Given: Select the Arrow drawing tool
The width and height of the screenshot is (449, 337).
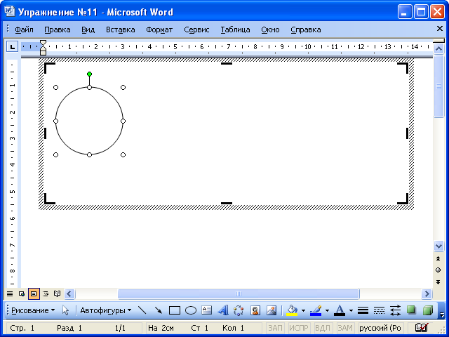Looking at the screenshot, I should tap(158, 310).
